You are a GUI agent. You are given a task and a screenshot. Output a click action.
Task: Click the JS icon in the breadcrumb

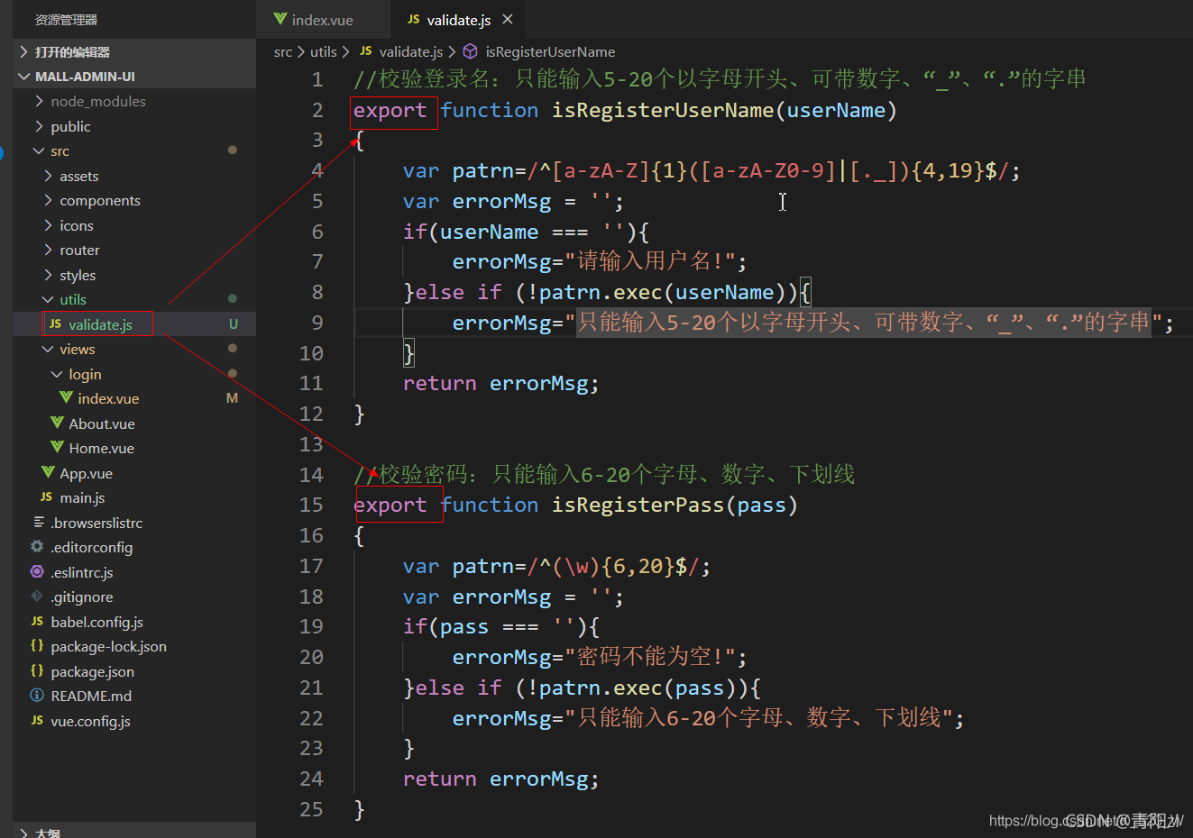[365, 51]
